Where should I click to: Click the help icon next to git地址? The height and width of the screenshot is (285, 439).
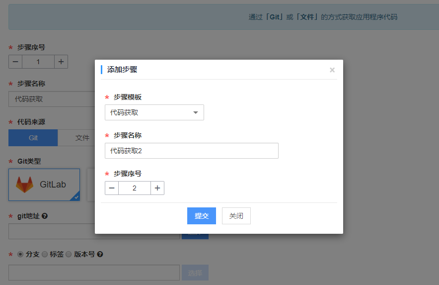click(45, 216)
